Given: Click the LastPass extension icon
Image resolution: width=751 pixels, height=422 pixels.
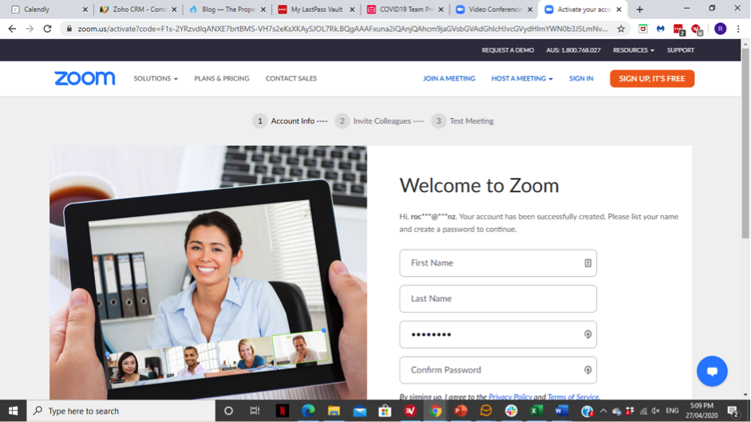Looking at the screenshot, I should coord(678,30).
